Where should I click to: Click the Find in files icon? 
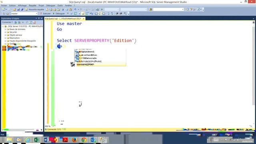pos(150,10)
